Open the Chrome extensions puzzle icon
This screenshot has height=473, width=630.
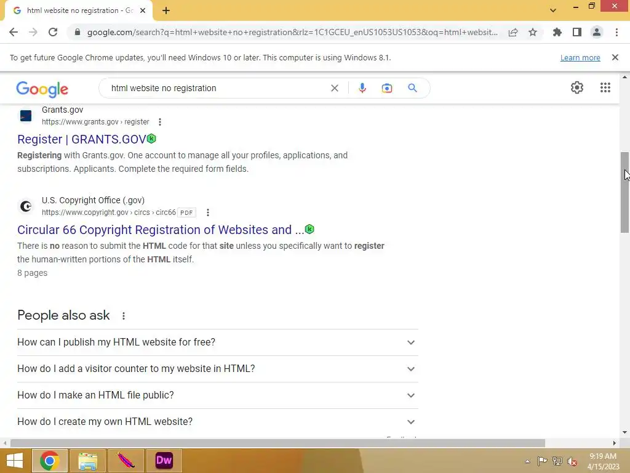tap(557, 32)
